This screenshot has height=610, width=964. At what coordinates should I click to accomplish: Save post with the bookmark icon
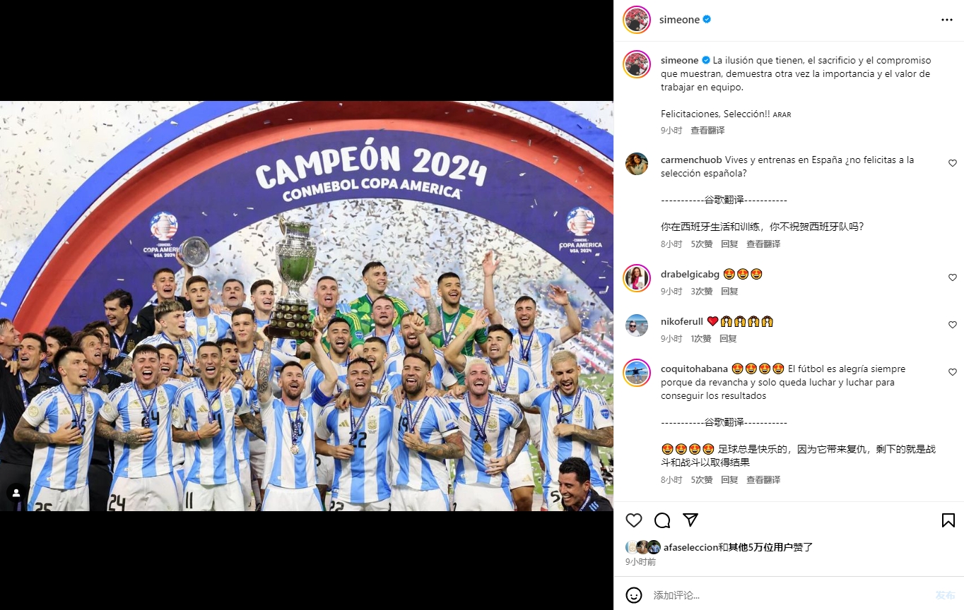(x=948, y=520)
